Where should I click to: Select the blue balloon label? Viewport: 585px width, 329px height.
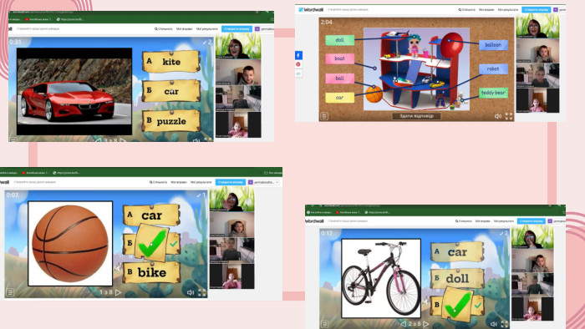493,45
